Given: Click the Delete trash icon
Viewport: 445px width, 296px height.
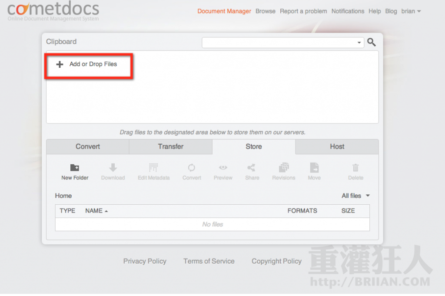Looking at the screenshot, I should click(x=355, y=168).
